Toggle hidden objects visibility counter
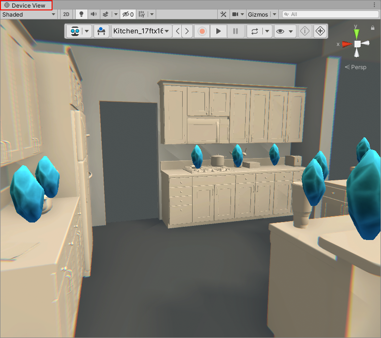This screenshot has width=381, height=338. (x=128, y=15)
